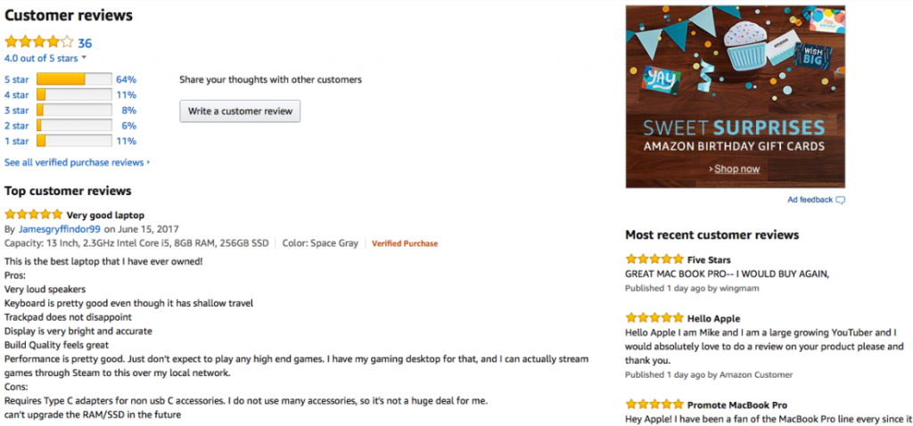Screen dimensions: 913x426
Task: Click the Ad feedback speech bubble icon
Action: pyautogui.click(x=840, y=201)
